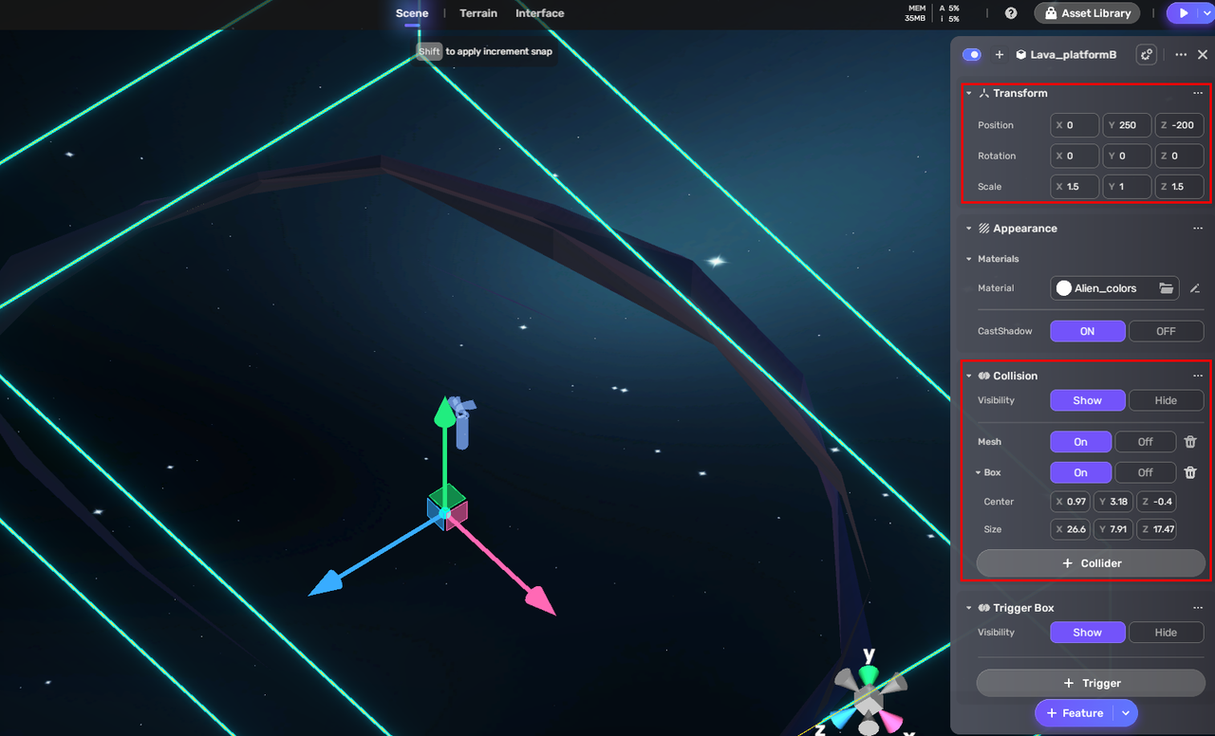The image size is (1215, 736).
Task: Delete the Mesh collider with trash icon
Action: (x=1190, y=442)
